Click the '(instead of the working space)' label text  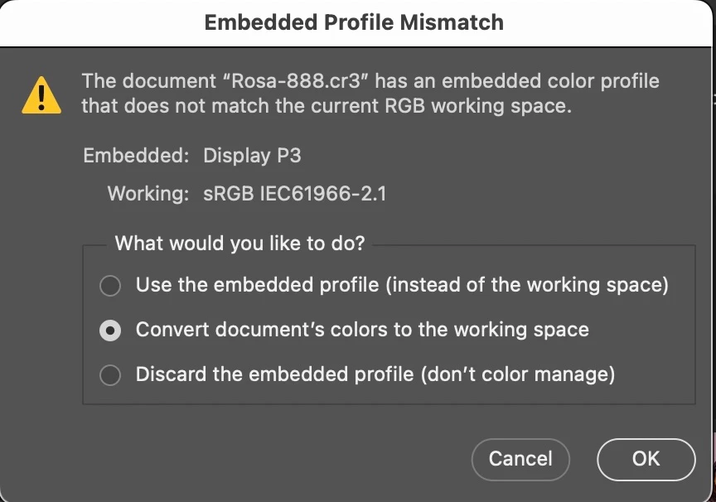coord(530,286)
